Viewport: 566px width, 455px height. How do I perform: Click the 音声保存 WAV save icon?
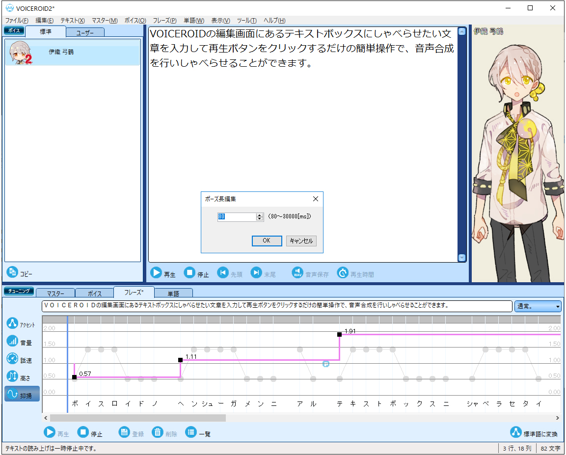coord(297,273)
